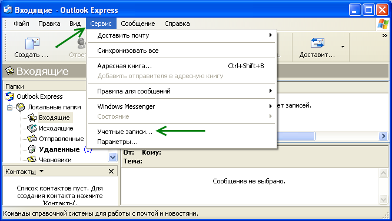Open dropdown arrow next to Доставит… button
Image resolution: width=392 pixels, height=221 pixels.
pos(343,46)
